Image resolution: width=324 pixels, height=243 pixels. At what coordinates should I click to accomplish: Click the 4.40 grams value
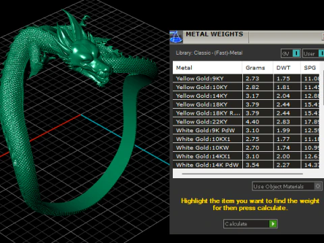point(252,122)
